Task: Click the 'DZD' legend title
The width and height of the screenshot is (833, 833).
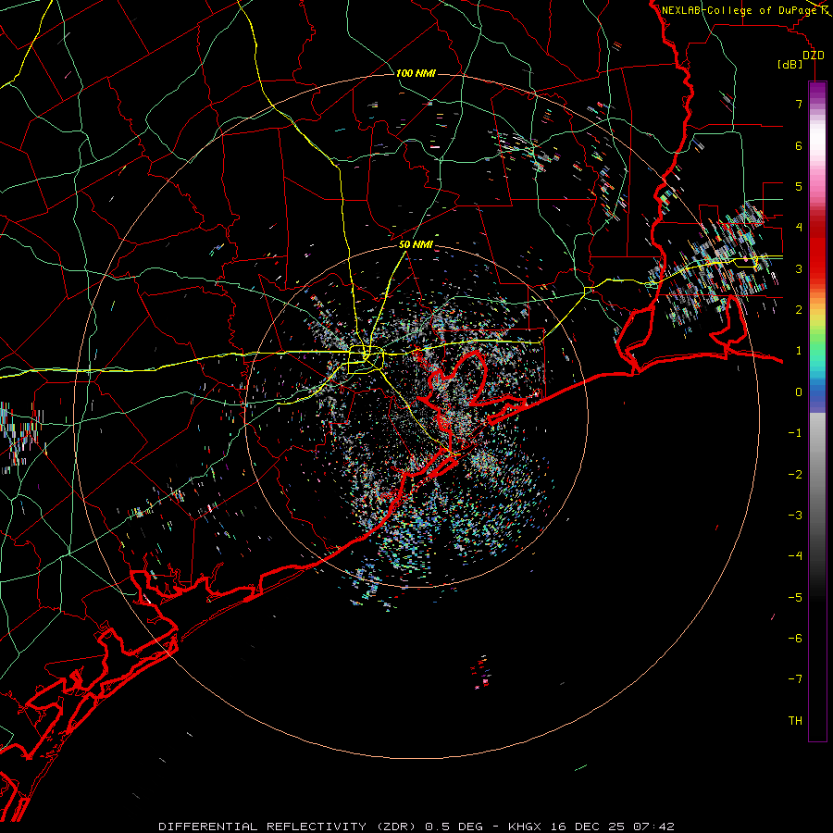Action: 814,56
